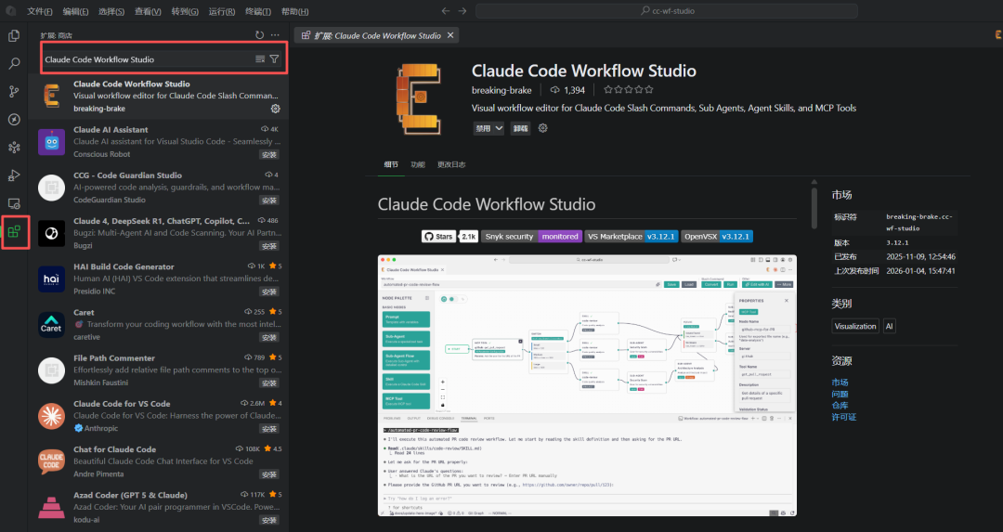Image resolution: width=1003 pixels, height=532 pixels.
Task: Open the Run and Debug view
Action: [14, 175]
